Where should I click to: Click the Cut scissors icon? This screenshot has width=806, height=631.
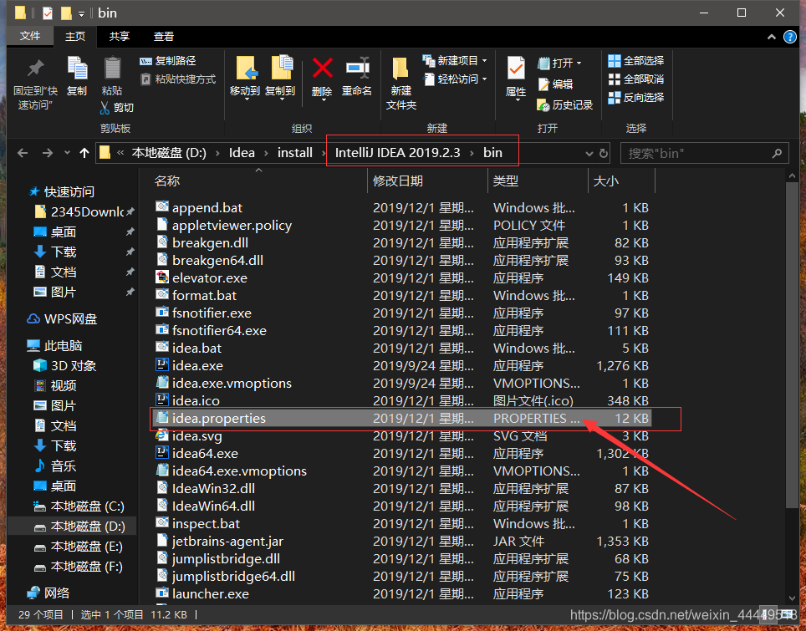tap(105, 107)
